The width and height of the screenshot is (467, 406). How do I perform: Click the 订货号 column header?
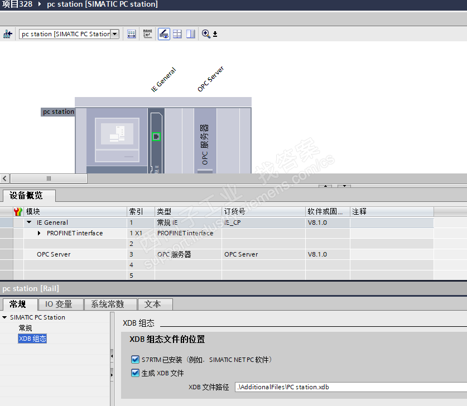(x=263, y=211)
